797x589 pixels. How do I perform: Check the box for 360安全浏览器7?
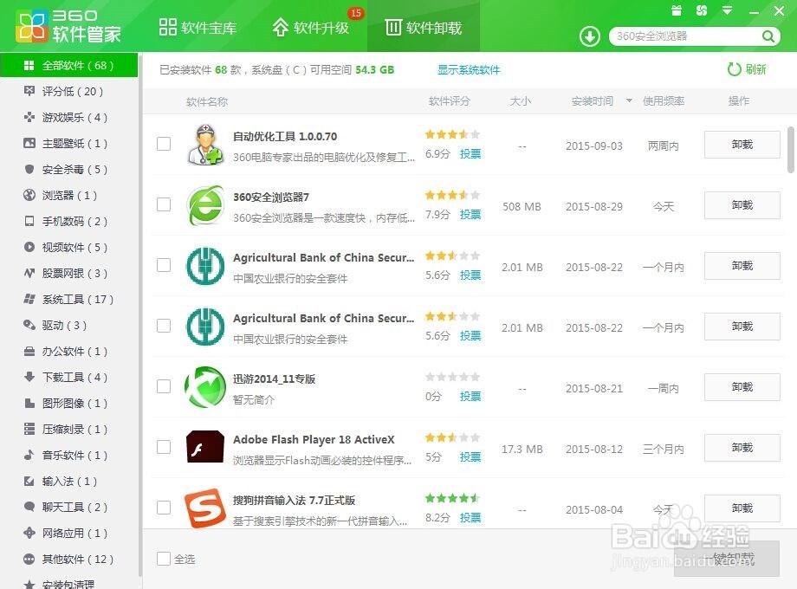pos(164,204)
